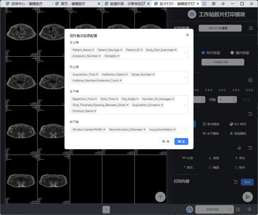This screenshot has width=258, height=215.
Task: Open the help question mark button
Action: 160,197
